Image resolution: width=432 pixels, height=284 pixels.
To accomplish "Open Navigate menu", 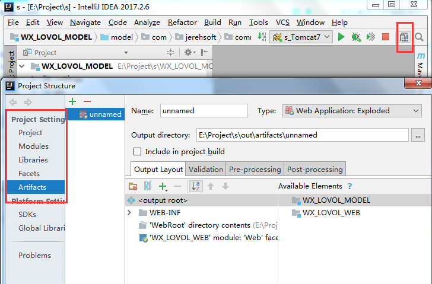I will (x=85, y=23).
